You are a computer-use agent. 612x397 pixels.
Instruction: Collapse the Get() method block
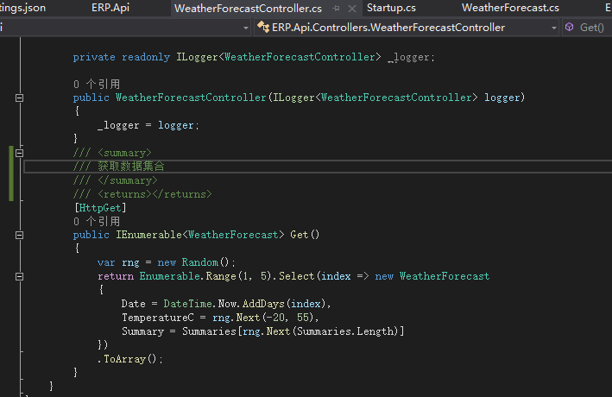coord(19,235)
